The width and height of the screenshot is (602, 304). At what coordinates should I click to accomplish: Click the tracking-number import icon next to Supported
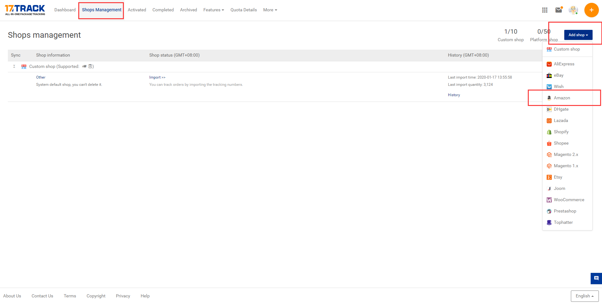84,66
